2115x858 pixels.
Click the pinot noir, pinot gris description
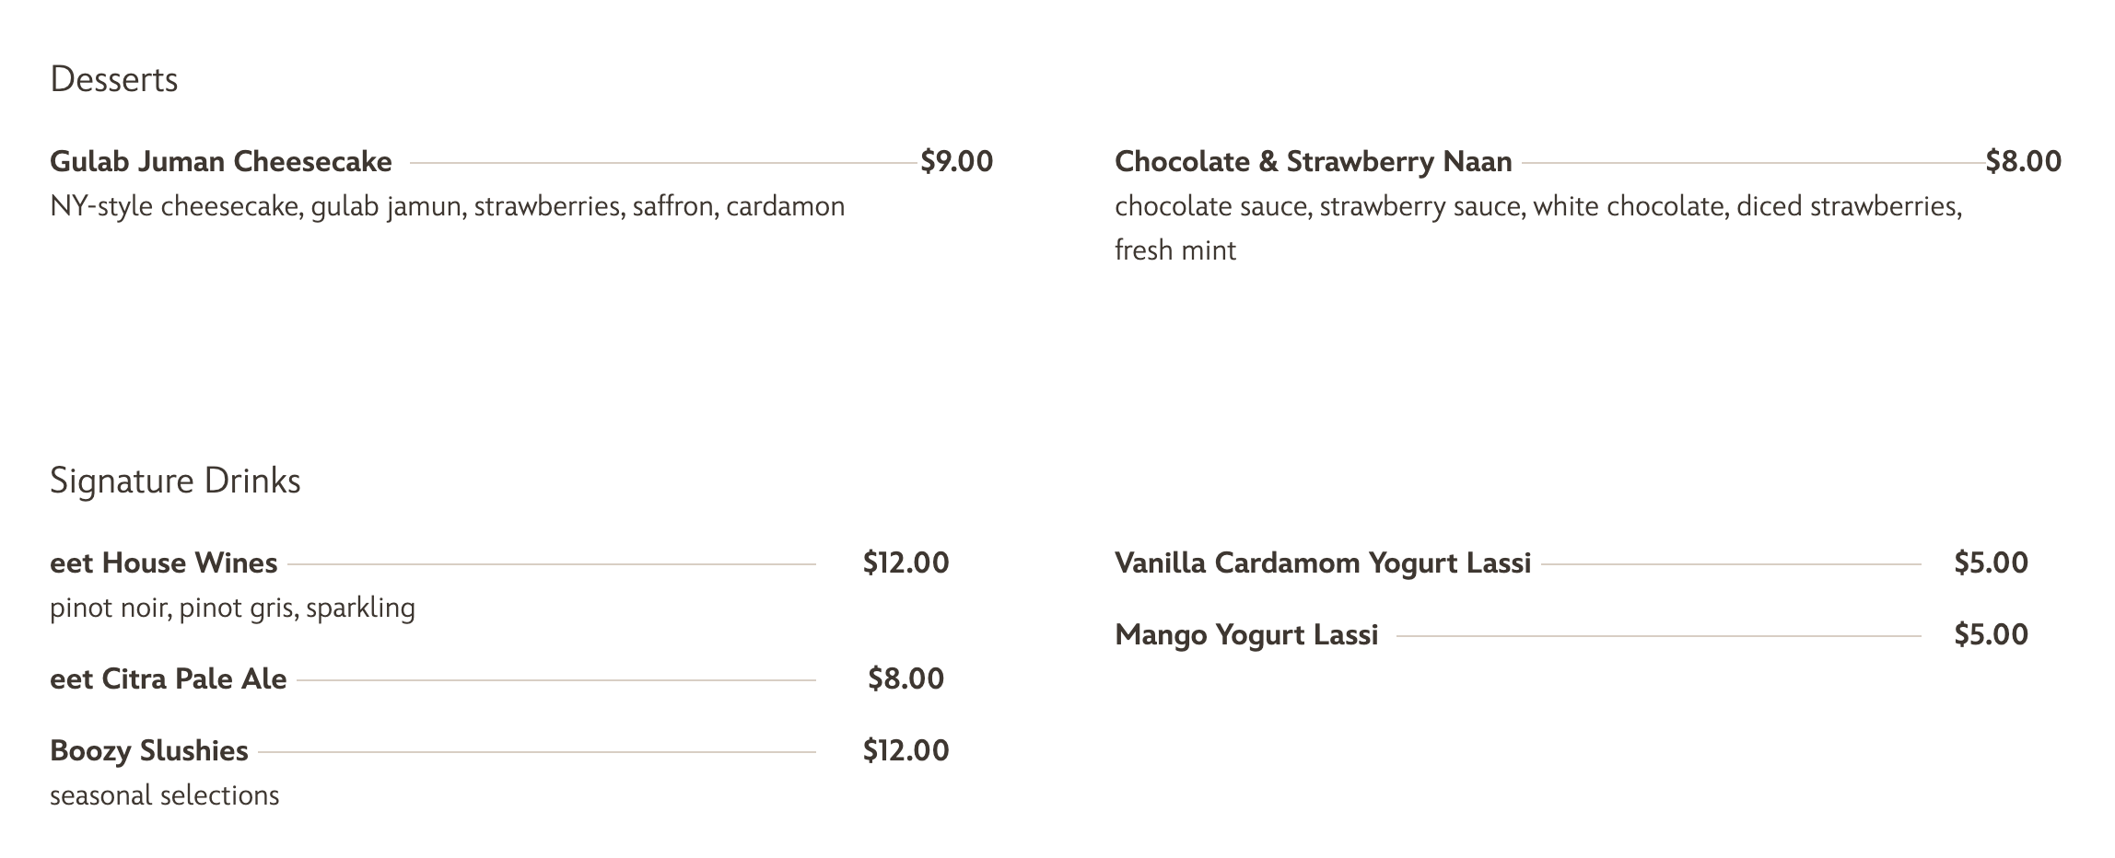point(232,609)
